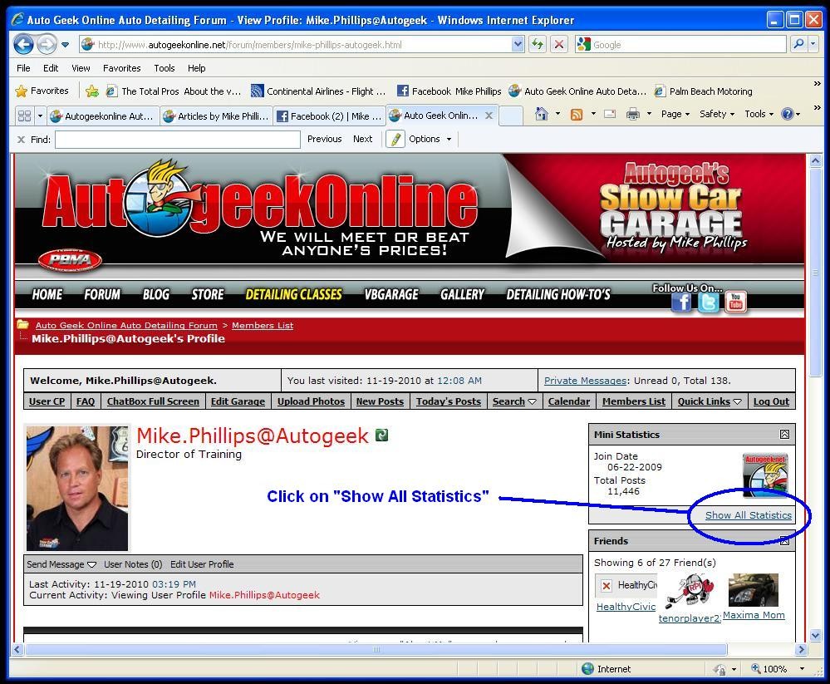
Task: Open the Edit menu
Action: pyautogui.click(x=51, y=68)
